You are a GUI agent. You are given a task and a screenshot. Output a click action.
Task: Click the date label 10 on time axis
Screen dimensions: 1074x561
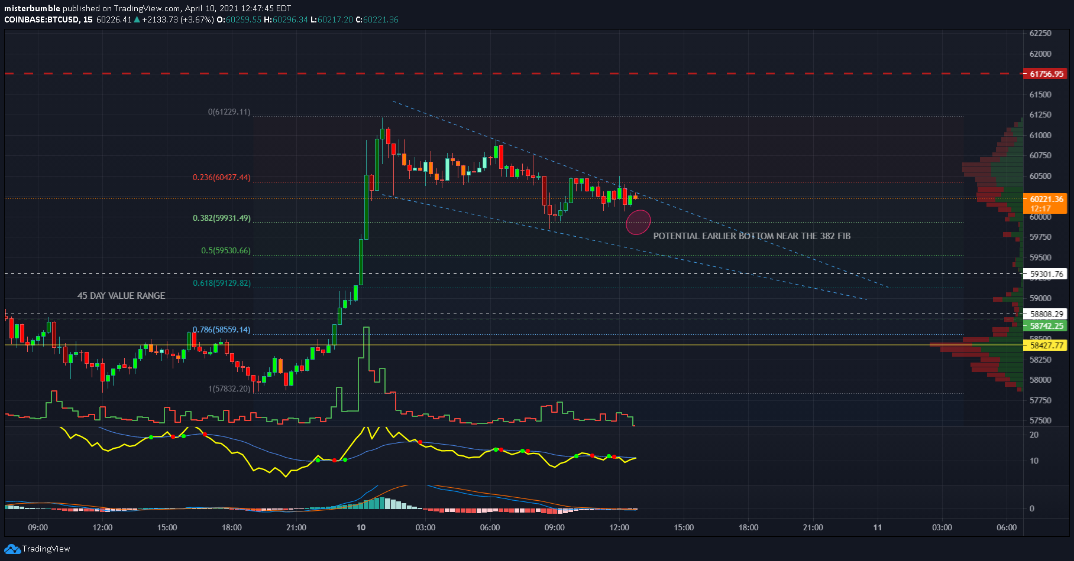click(x=361, y=527)
